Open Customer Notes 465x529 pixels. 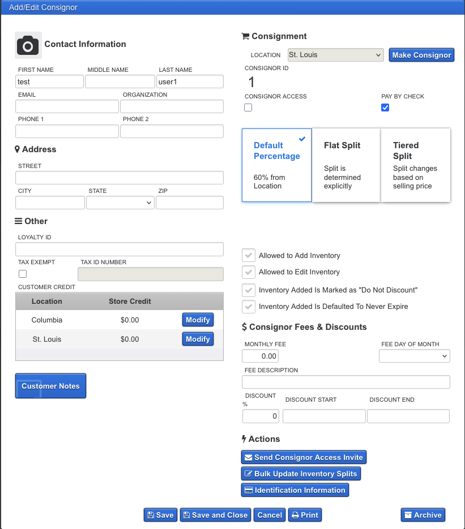(x=50, y=386)
